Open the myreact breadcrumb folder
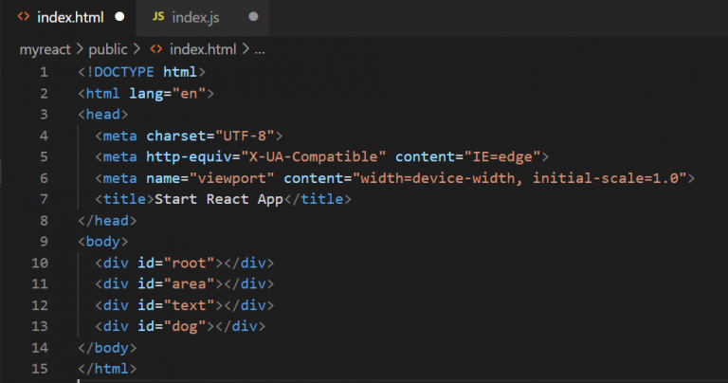 [x=45, y=48]
